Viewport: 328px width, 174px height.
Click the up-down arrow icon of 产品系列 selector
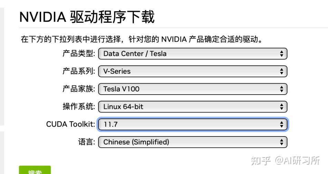282,72
